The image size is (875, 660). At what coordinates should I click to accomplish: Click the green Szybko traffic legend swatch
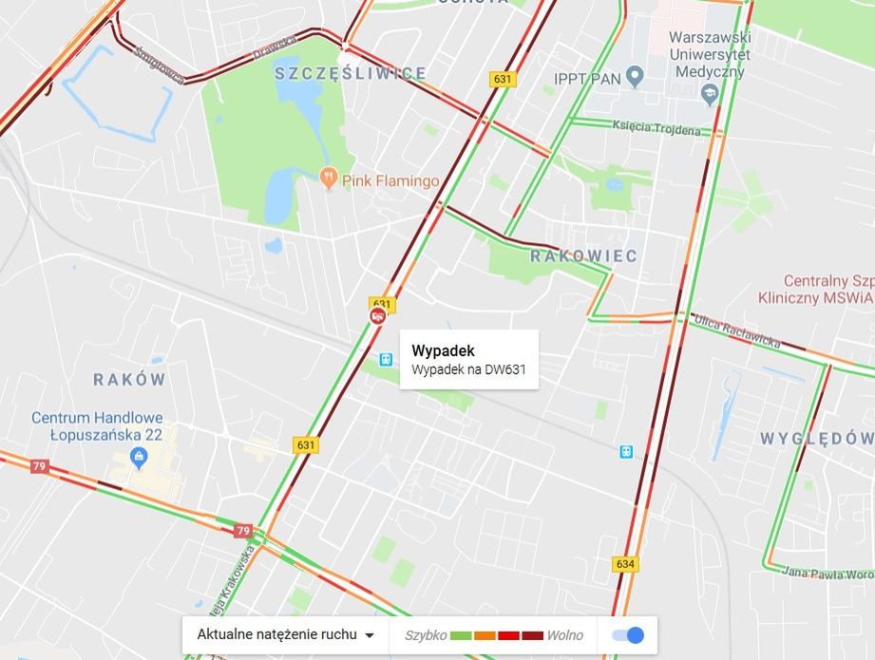pos(461,635)
